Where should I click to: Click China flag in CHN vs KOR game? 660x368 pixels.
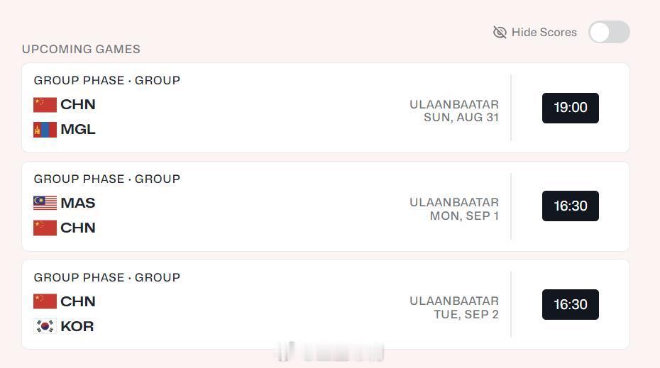[45, 301]
